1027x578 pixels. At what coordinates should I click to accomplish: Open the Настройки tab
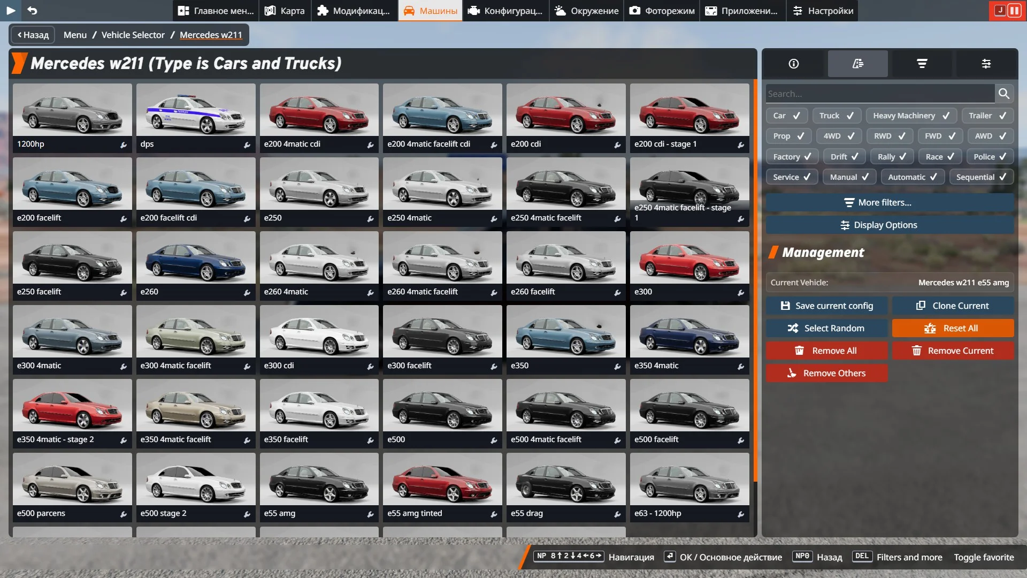[x=823, y=11]
